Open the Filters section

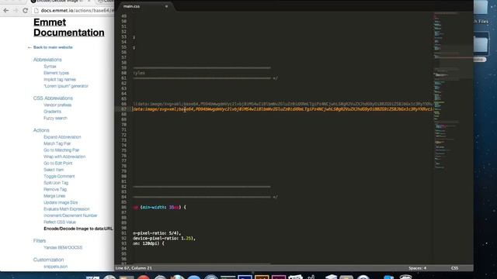click(x=40, y=241)
